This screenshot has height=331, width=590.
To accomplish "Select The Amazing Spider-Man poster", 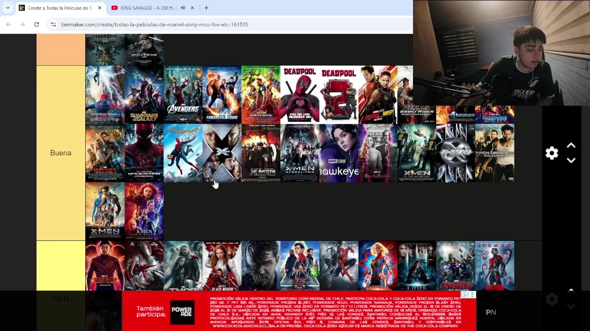I will pyautogui.click(x=144, y=153).
